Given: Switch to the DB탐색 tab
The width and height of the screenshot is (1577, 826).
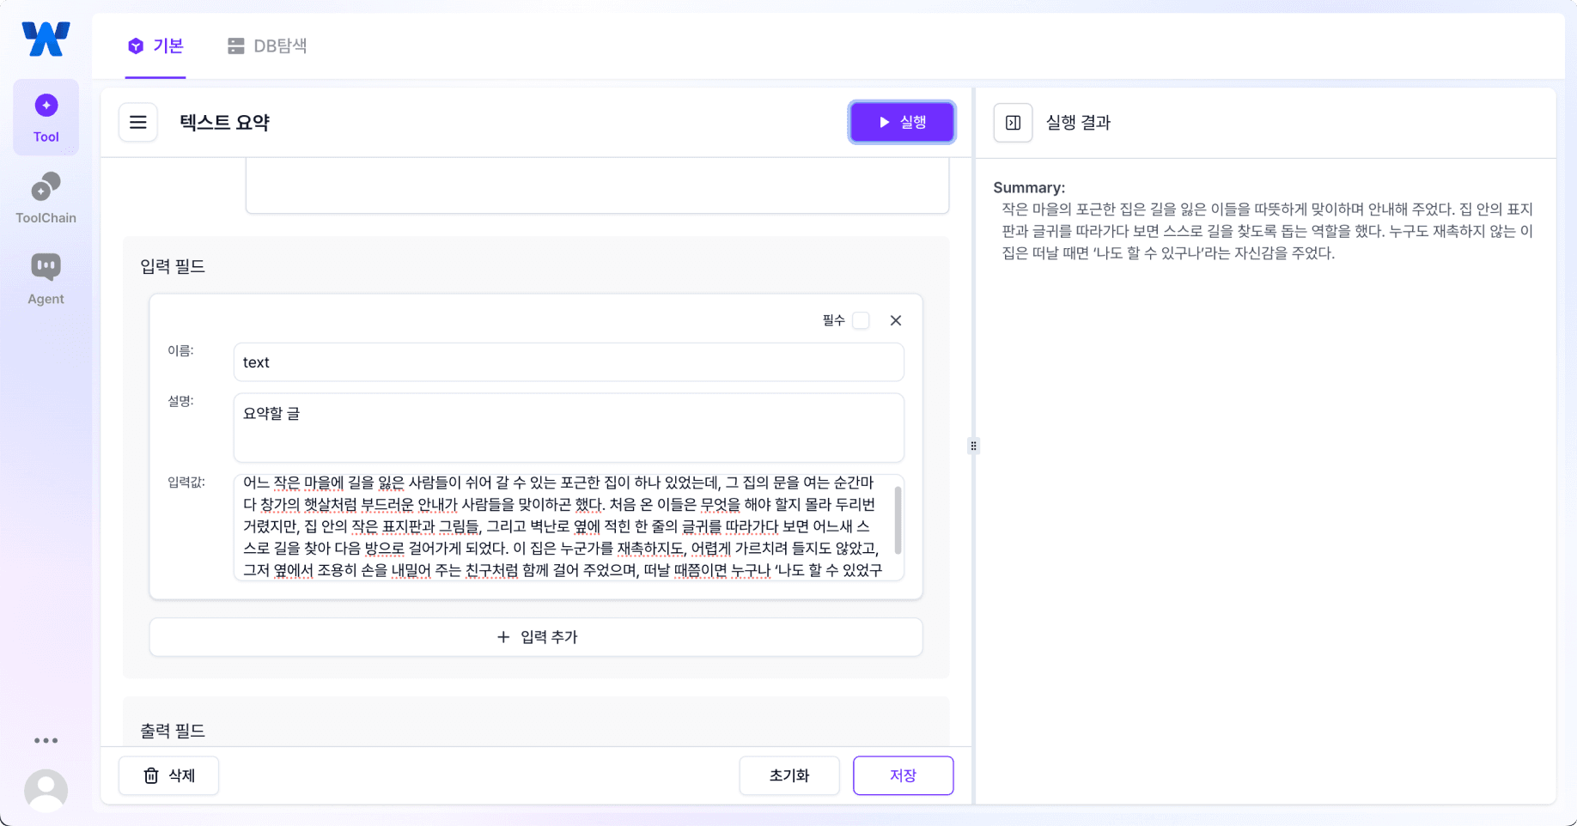Looking at the screenshot, I should 267,46.
